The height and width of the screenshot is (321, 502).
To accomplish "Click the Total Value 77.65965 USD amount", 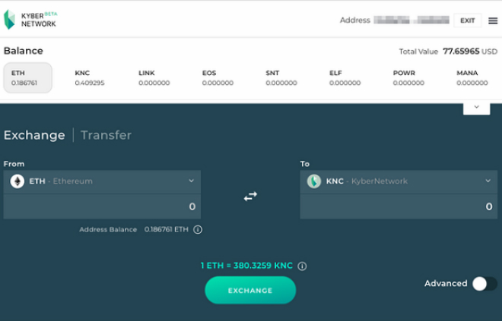I will [x=470, y=52].
